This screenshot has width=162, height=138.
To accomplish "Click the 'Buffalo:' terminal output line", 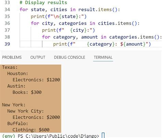I will [x=18, y=124].
